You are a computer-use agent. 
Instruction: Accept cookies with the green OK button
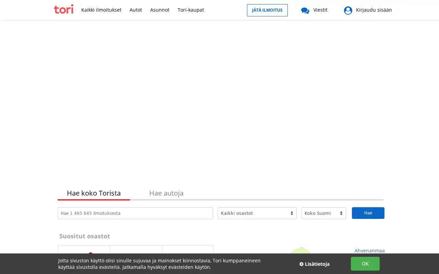[x=365, y=264]
